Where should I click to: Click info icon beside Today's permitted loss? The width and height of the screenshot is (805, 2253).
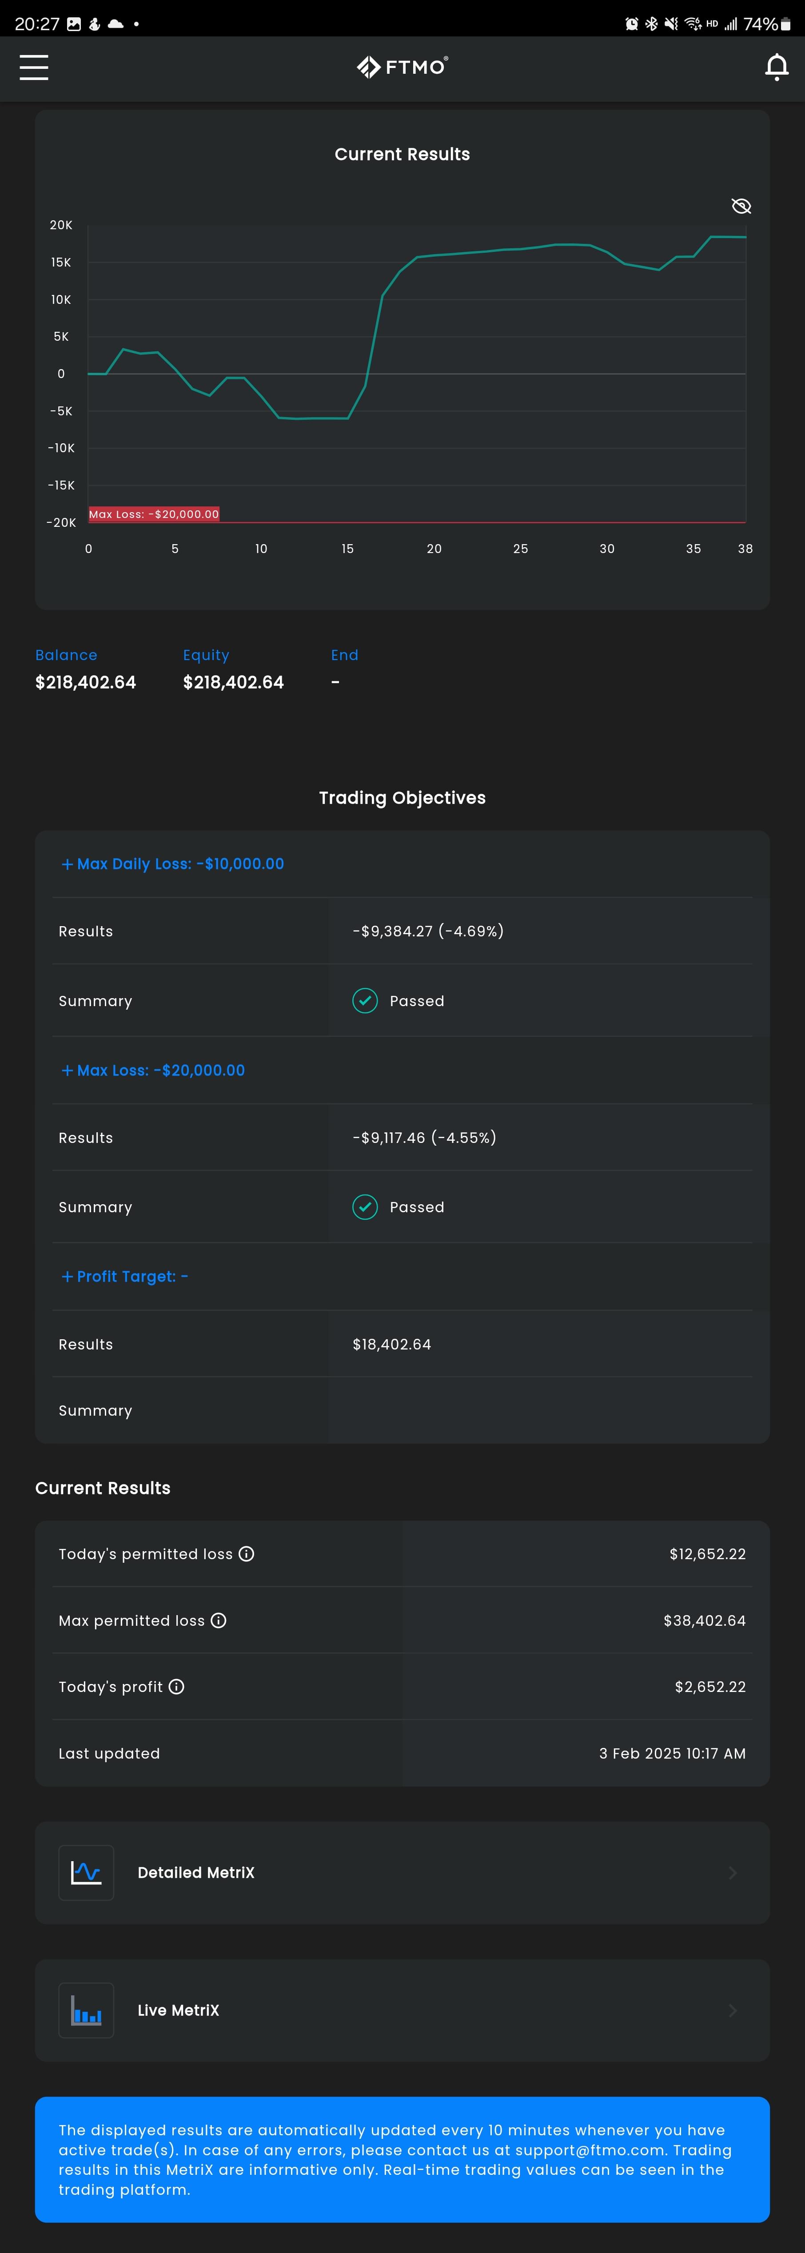point(247,1553)
